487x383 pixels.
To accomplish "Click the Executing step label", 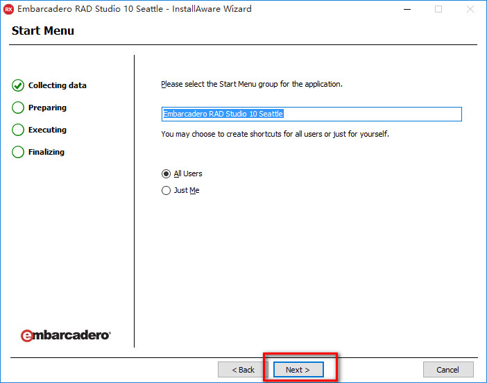I will pos(47,130).
